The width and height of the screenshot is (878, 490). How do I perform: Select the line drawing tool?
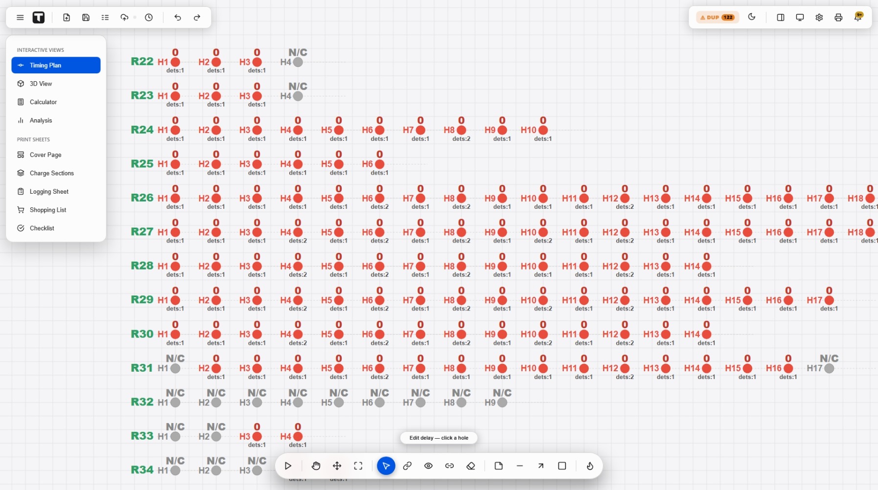[x=520, y=466]
